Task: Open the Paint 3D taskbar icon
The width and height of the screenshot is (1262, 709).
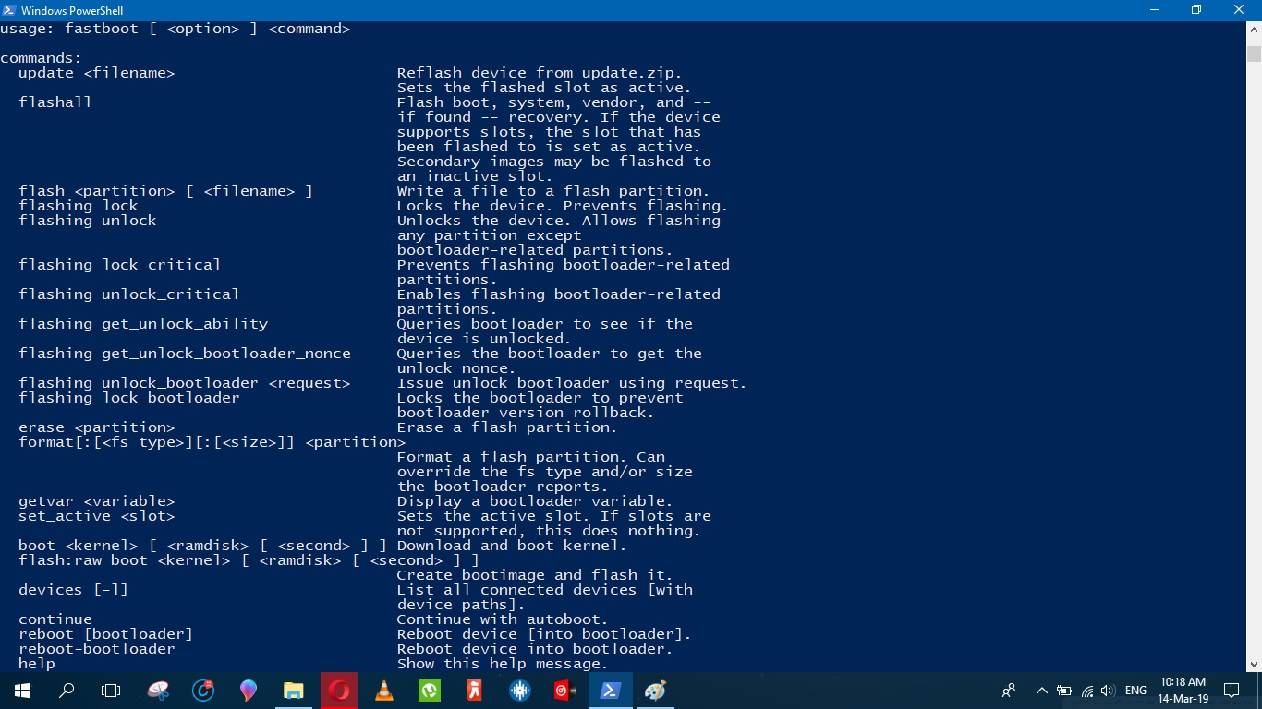Action: point(248,690)
